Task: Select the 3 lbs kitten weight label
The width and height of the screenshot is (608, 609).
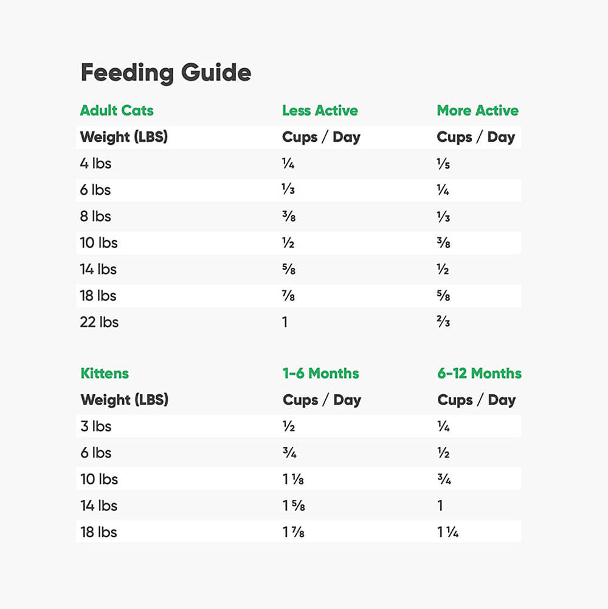Action: (96, 426)
